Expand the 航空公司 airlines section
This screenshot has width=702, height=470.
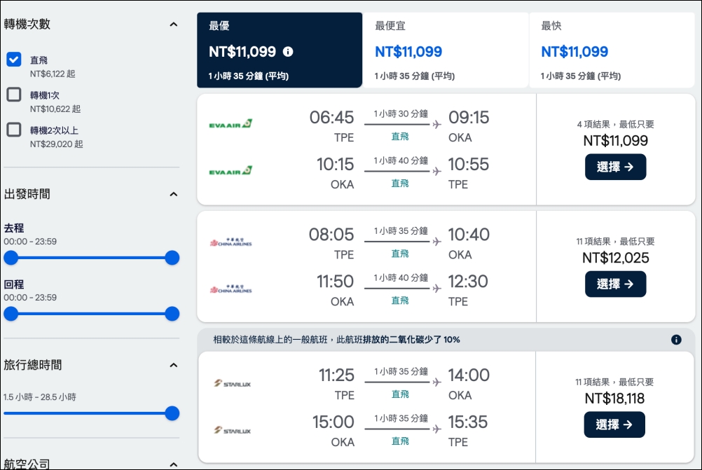[173, 464]
